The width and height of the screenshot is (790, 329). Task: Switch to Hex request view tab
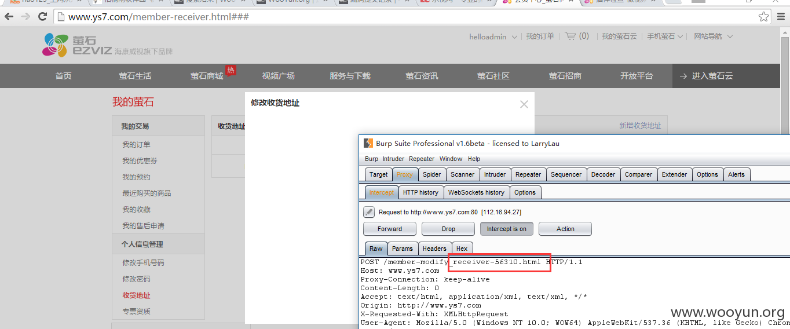[x=462, y=248]
